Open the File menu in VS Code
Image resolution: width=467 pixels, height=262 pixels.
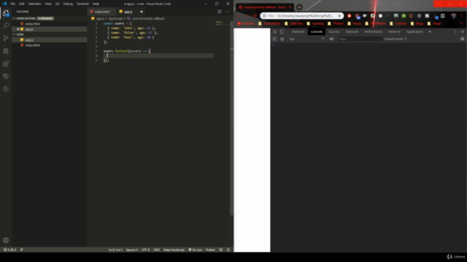[12, 4]
